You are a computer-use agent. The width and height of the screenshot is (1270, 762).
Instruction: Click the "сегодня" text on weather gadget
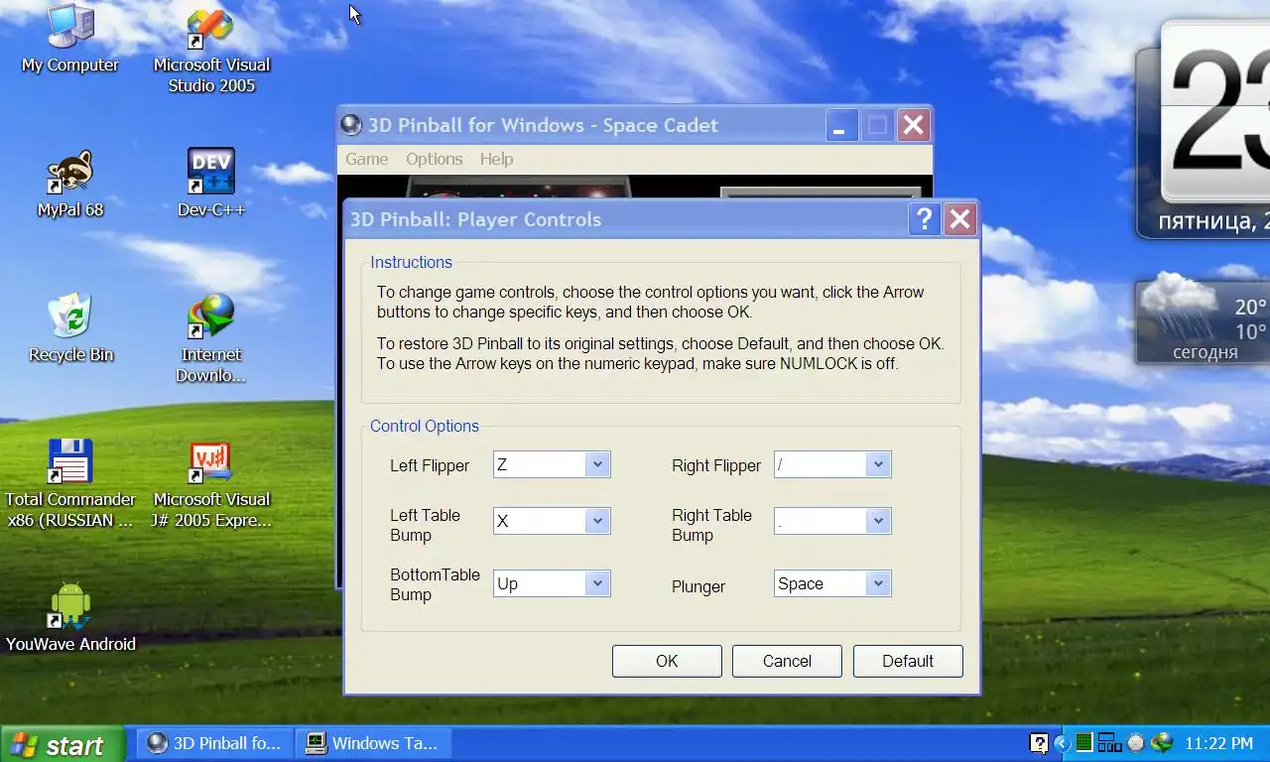(x=1205, y=352)
